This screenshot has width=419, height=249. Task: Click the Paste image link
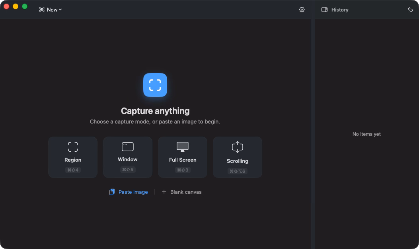(133, 192)
